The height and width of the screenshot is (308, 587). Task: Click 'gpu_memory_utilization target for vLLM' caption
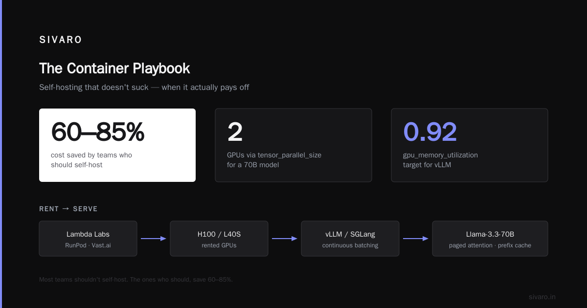[440, 160]
